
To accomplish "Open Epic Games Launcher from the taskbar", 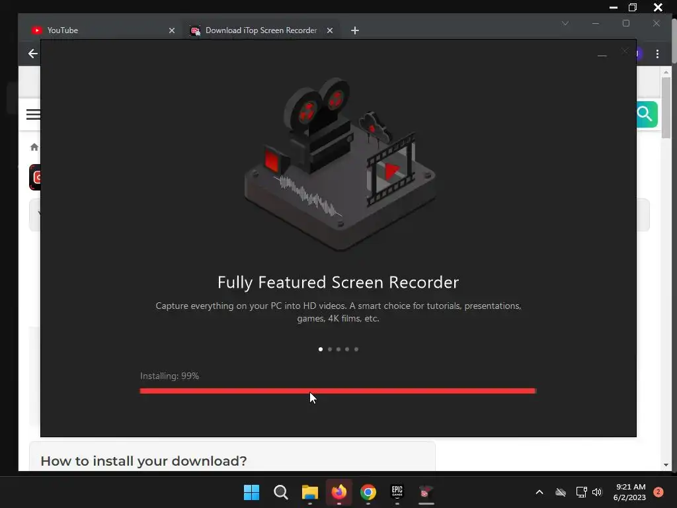I will point(397,491).
